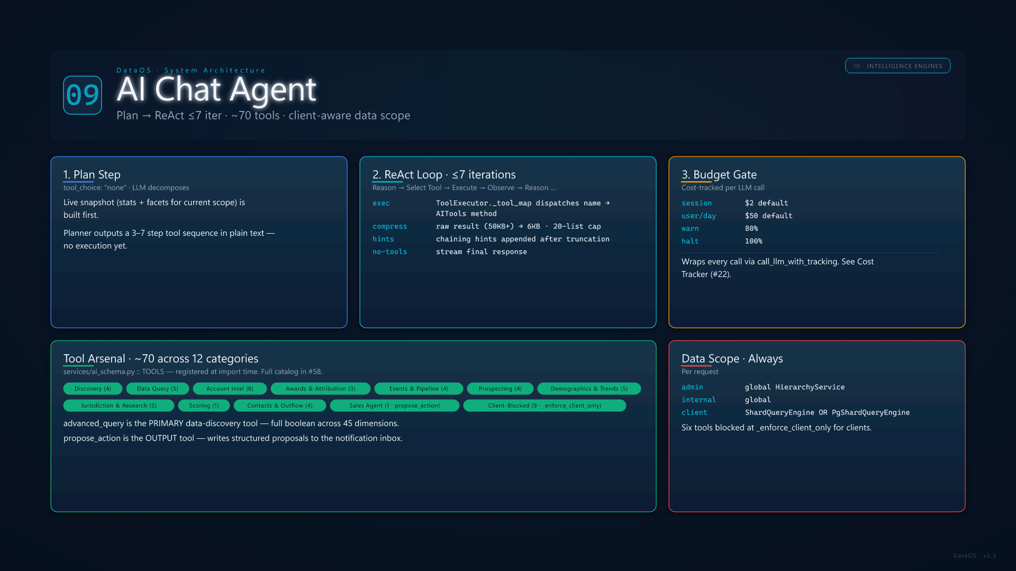Click the Intelligence Engines section badge
The image size is (1016, 571).
point(897,66)
